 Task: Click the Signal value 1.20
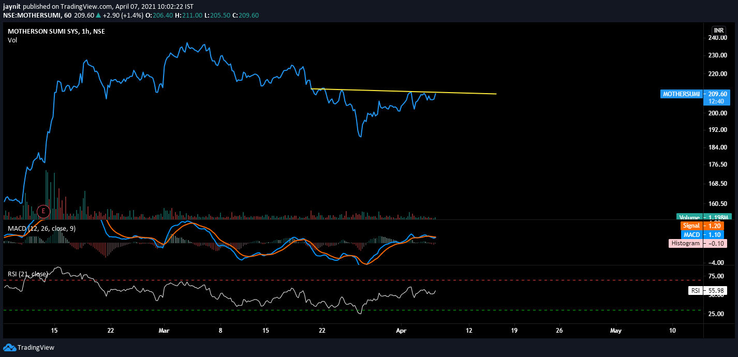click(714, 226)
